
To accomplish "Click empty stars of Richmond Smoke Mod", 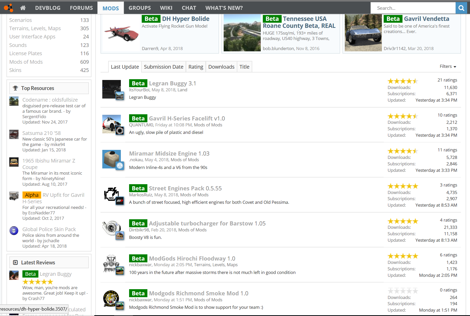I will point(403,291).
